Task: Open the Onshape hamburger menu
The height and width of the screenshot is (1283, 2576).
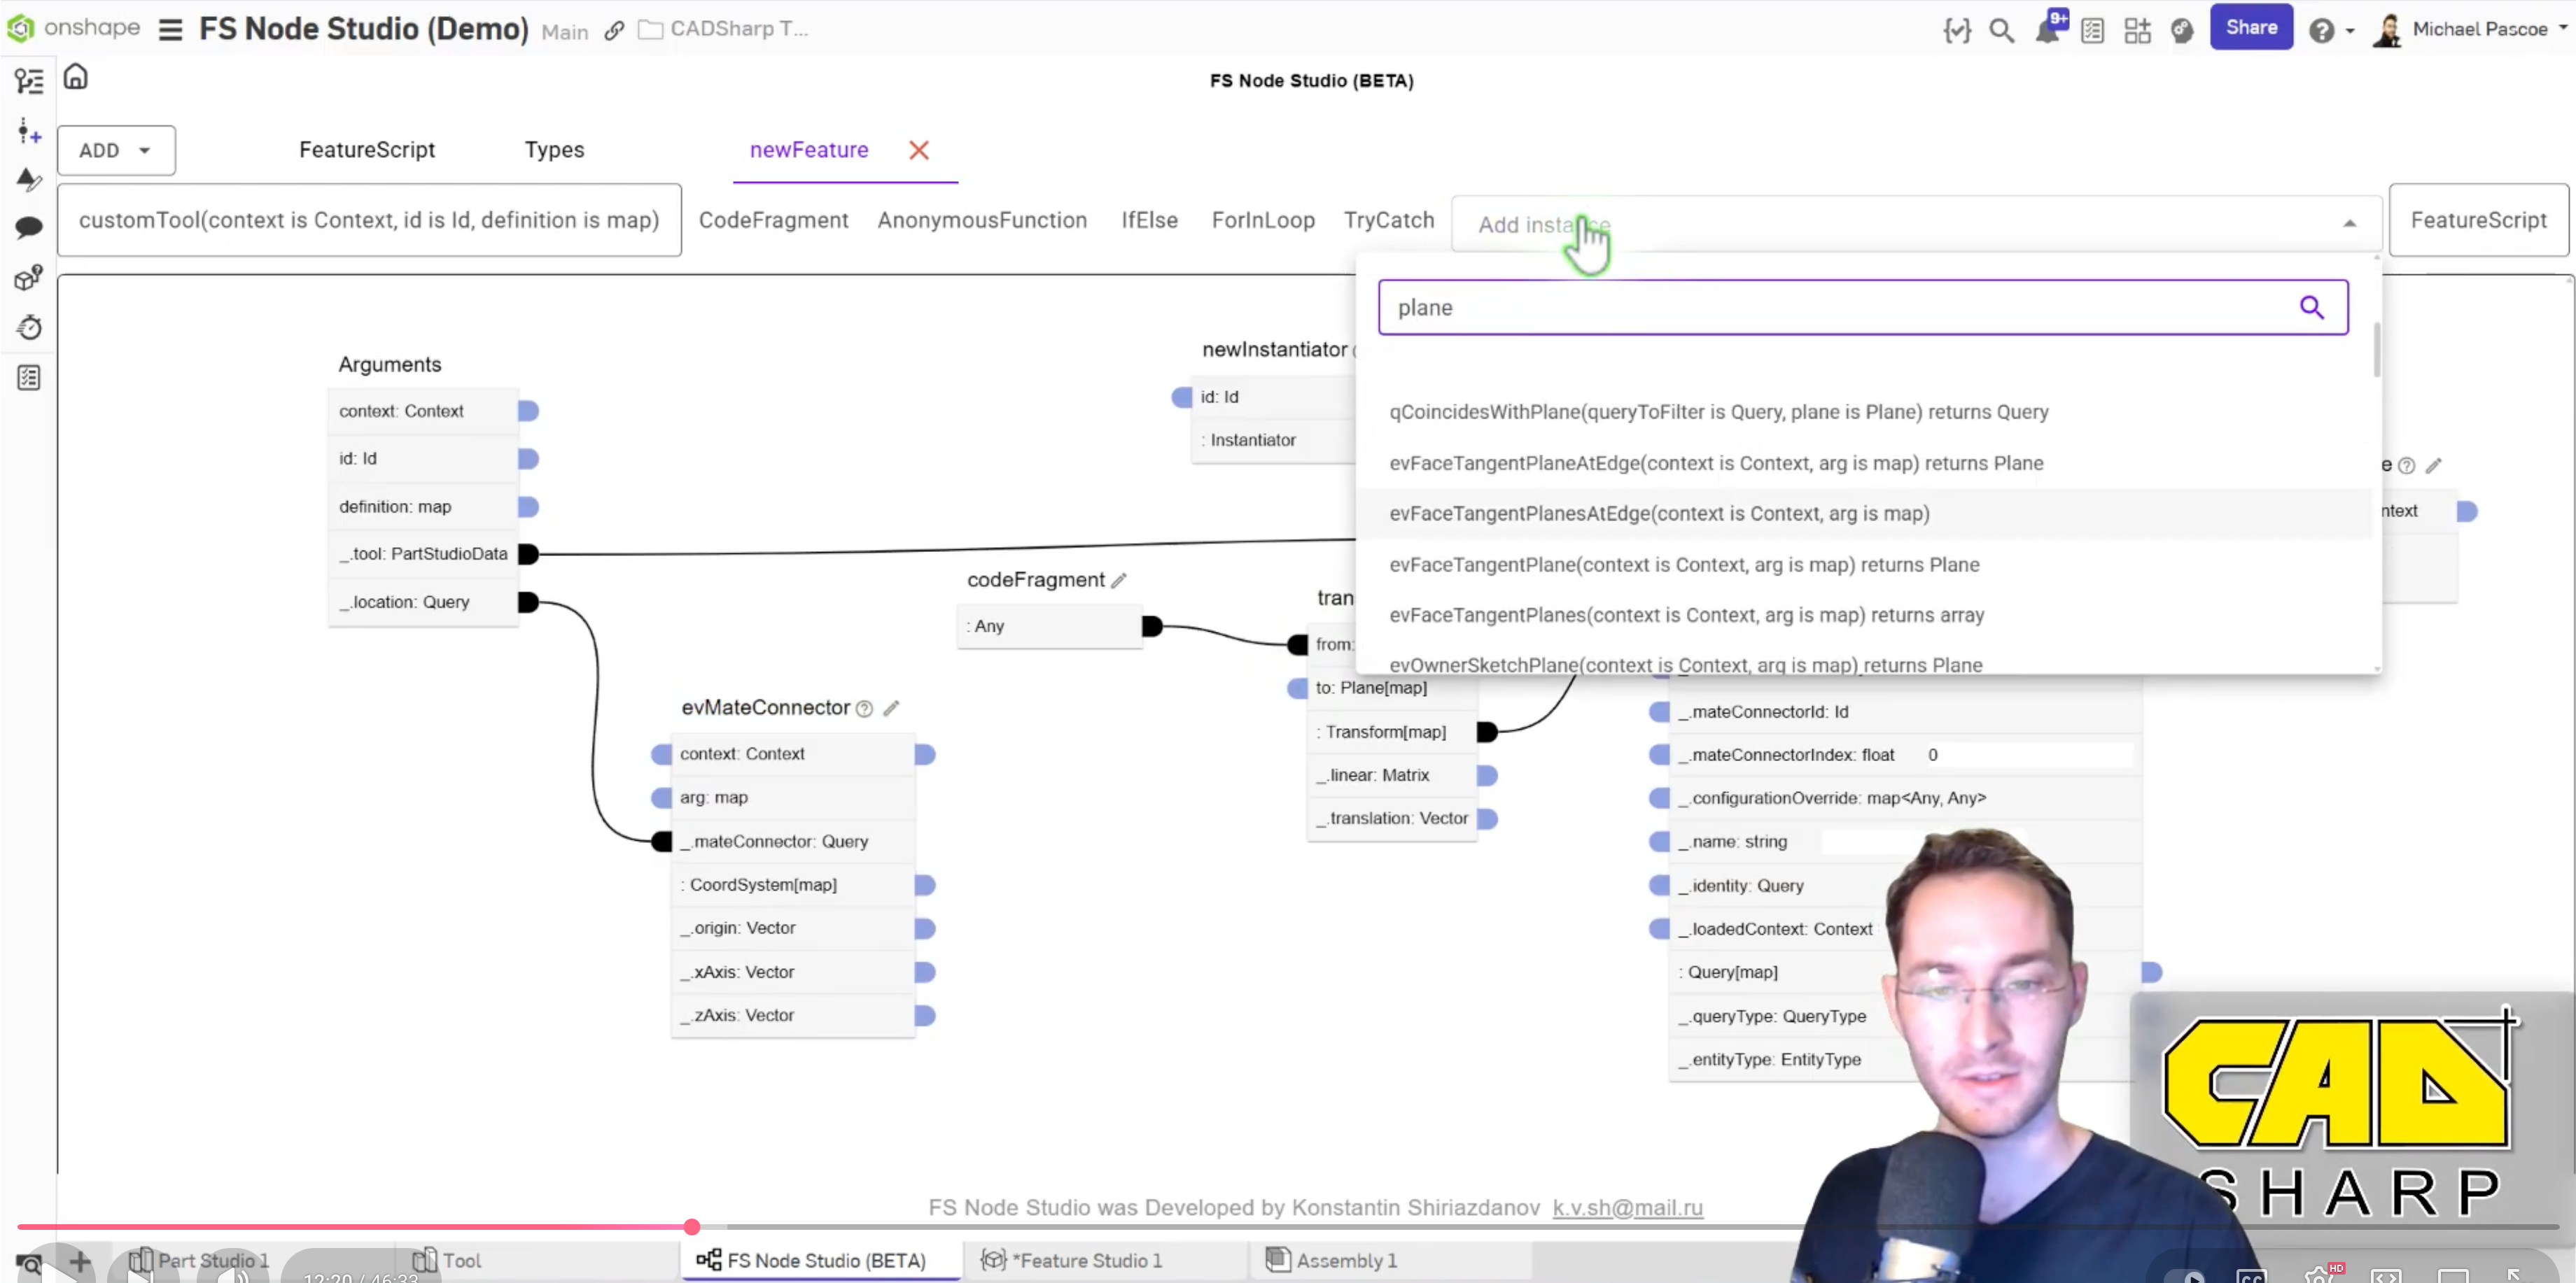Action: (x=170, y=30)
